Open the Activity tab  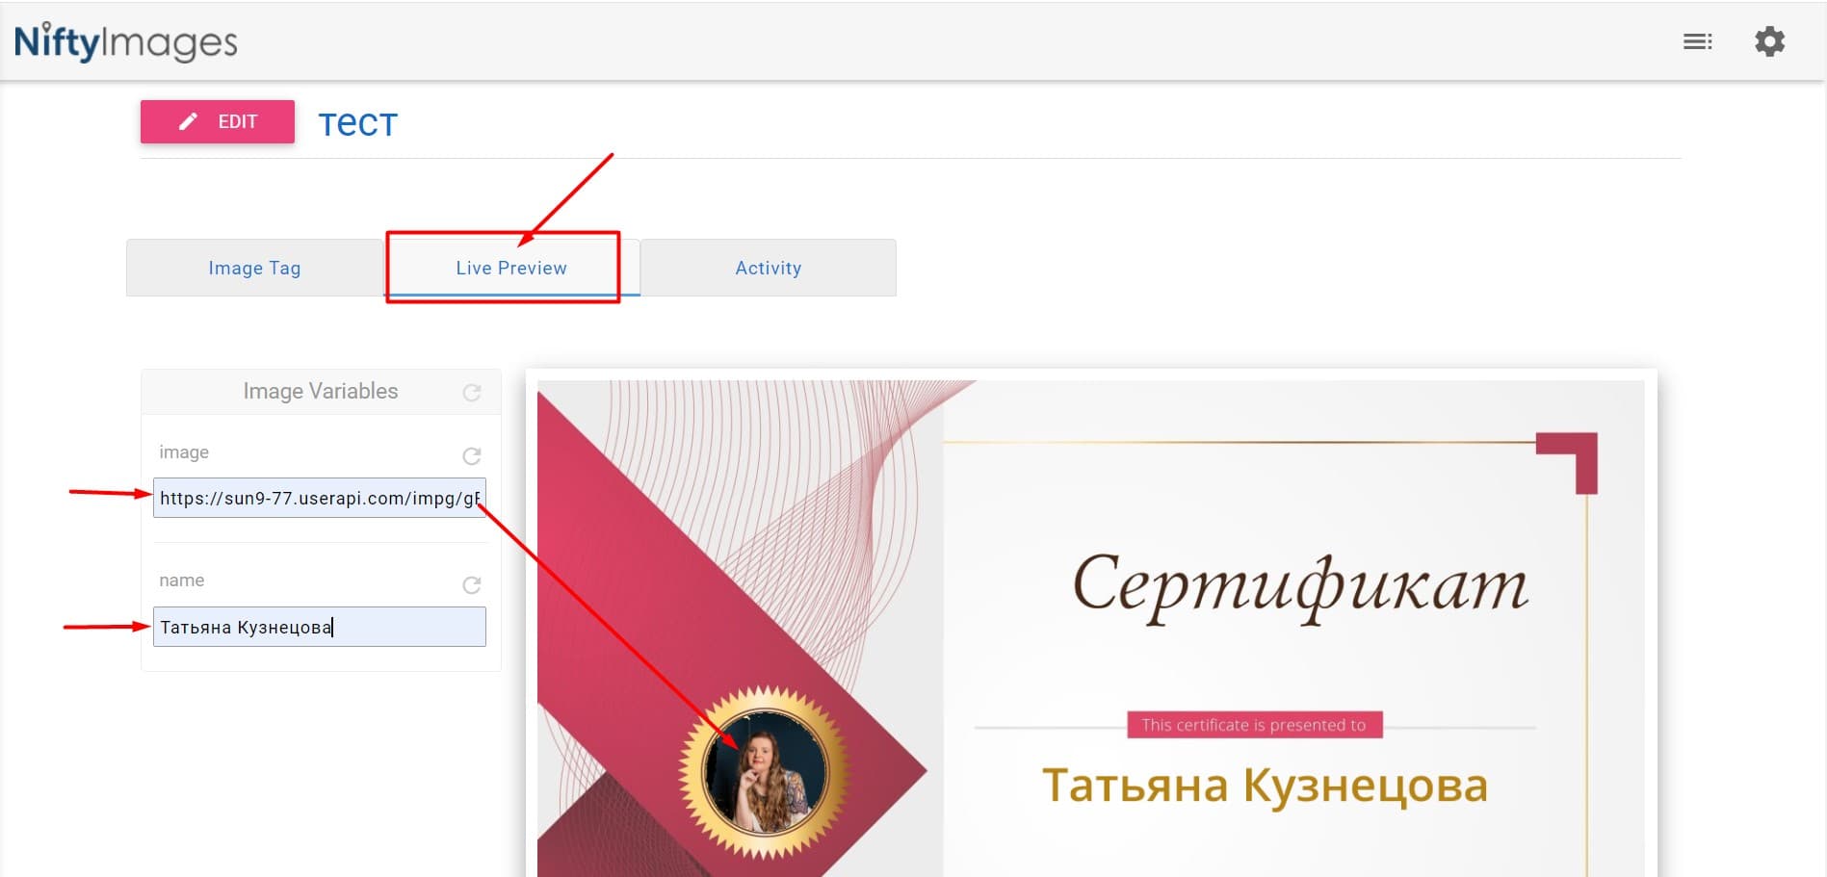pyautogui.click(x=769, y=268)
